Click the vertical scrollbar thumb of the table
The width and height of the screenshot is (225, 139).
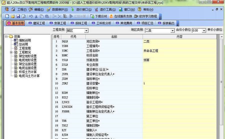(x=221, y=82)
